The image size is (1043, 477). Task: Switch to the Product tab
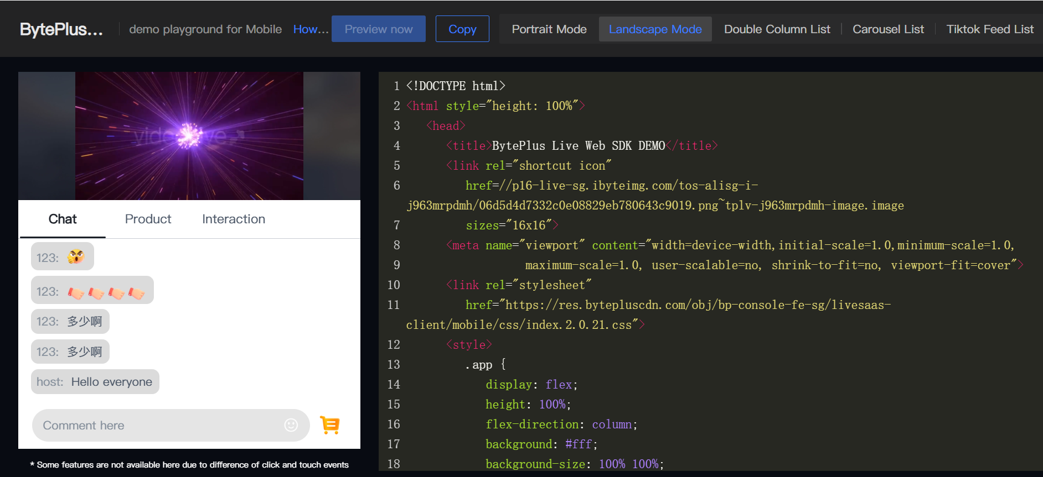tap(148, 219)
